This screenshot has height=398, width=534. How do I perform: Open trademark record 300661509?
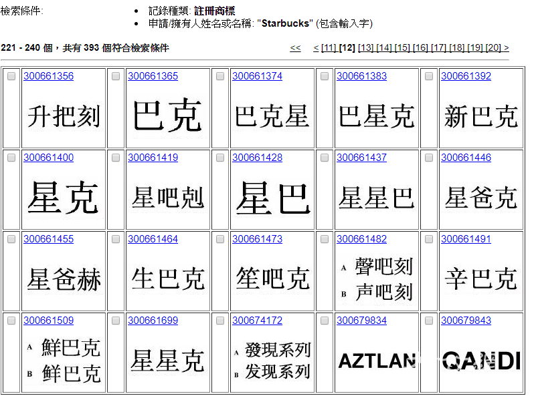click(x=48, y=321)
